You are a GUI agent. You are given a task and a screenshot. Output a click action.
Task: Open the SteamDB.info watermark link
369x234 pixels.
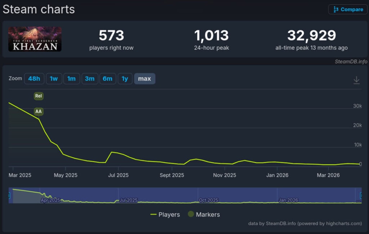[x=351, y=62]
